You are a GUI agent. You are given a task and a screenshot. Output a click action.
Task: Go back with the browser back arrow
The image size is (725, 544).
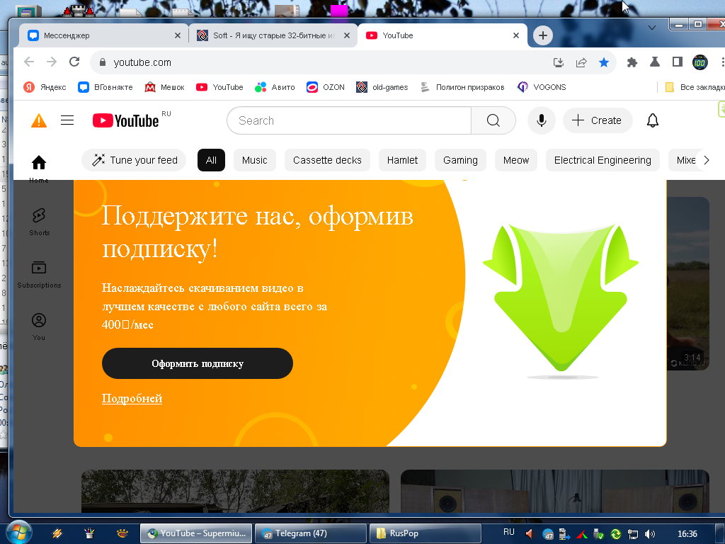pos(29,62)
